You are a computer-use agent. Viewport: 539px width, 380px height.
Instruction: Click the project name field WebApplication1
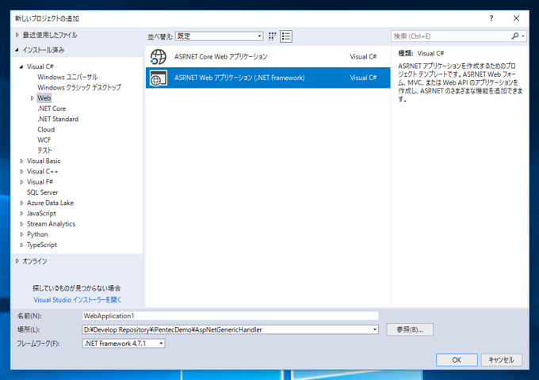point(231,316)
